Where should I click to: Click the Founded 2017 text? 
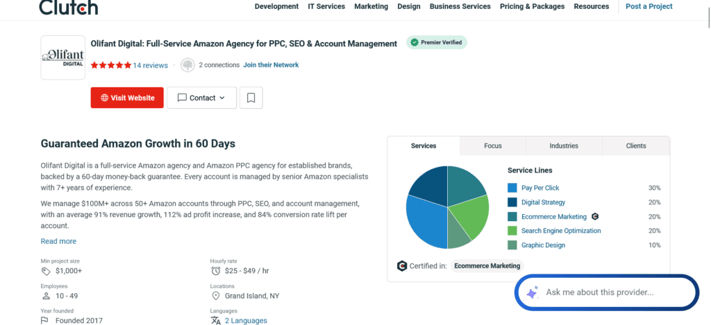pyautogui.click(x=79, y=320)
